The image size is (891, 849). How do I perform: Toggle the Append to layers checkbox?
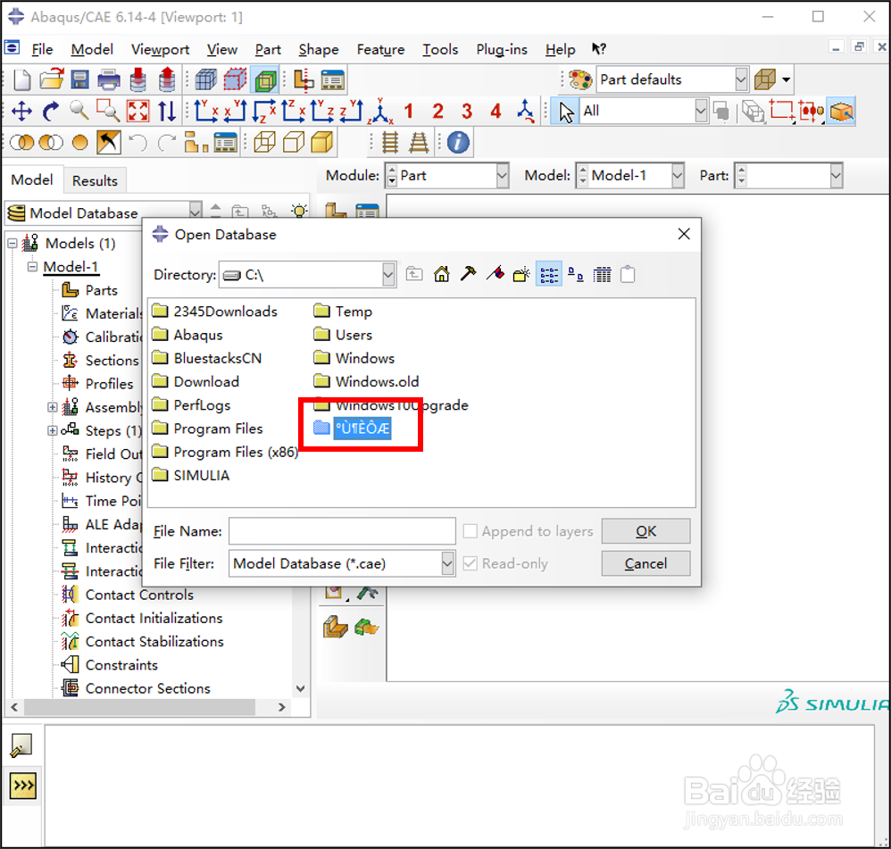(x=470, y=531)
